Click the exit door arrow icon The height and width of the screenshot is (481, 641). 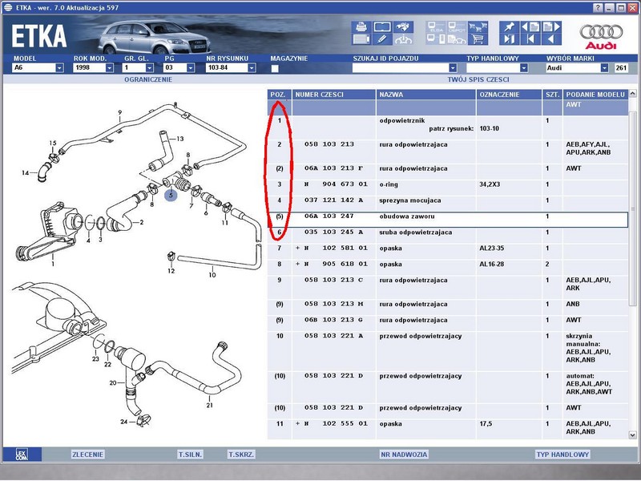[510, 39]
